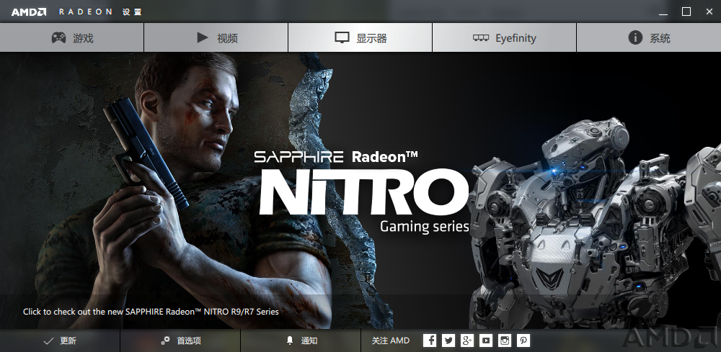Open AMD's YouTube channel icon
This screenshot has height=352, width=721.
486,340
